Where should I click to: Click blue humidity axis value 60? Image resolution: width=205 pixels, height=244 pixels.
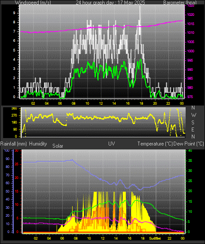coord(7,183)
